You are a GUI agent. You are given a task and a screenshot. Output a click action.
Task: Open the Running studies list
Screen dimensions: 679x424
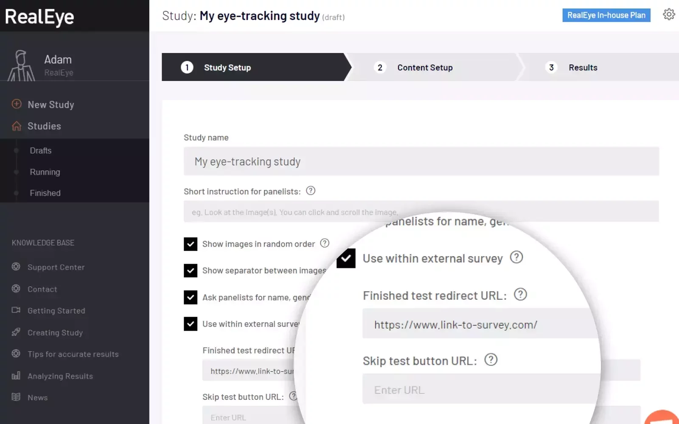coord(45,172)
